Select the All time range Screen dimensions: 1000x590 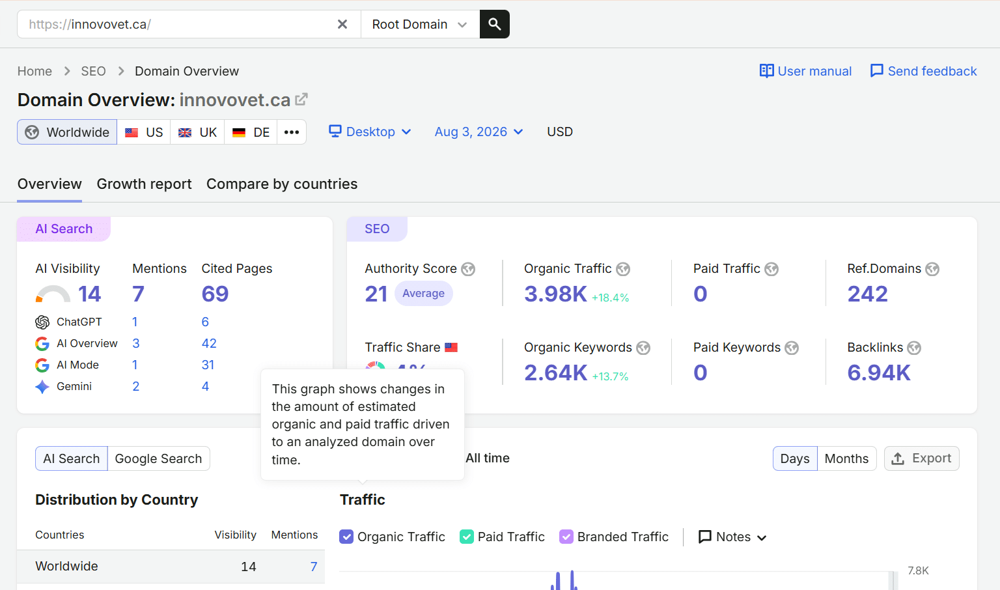click(x=488, y=458)
